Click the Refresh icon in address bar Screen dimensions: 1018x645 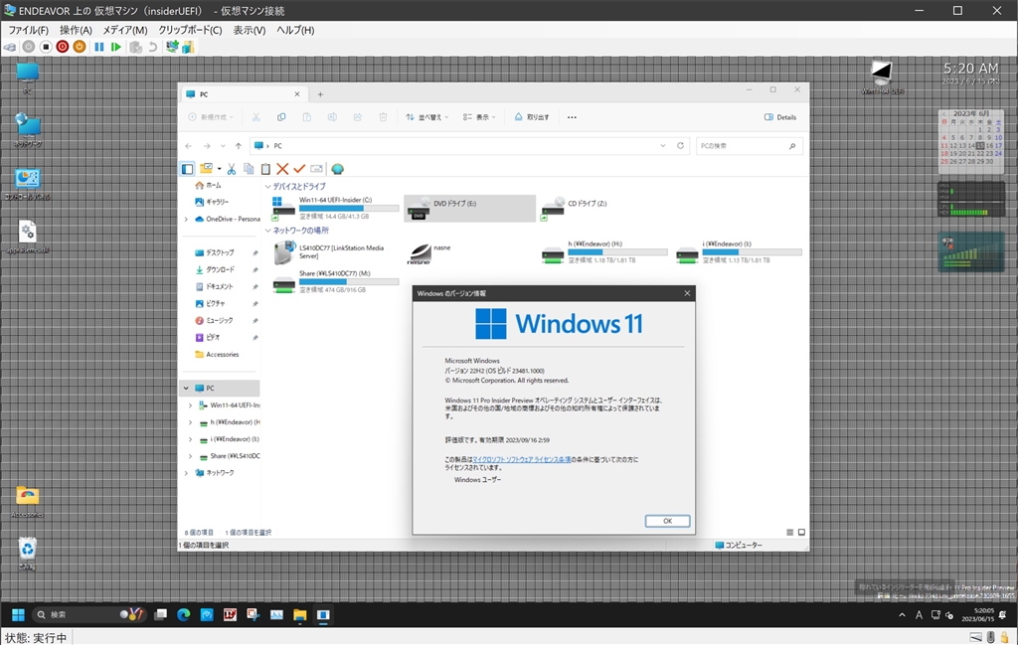[680, 146]
